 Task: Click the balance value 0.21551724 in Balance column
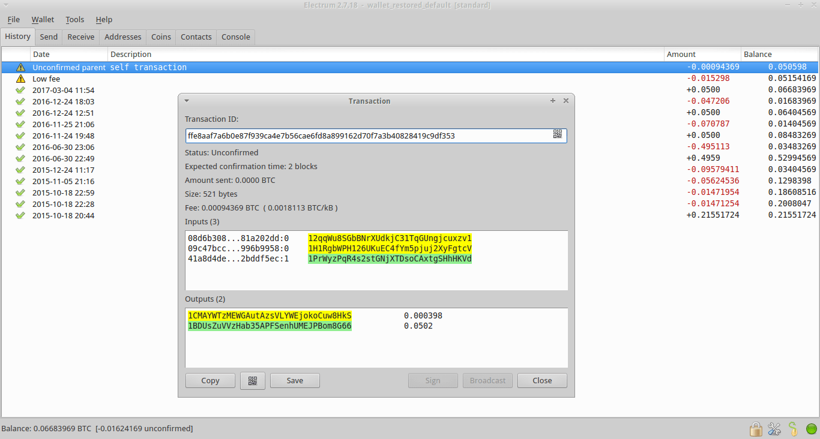coord(792,215)
